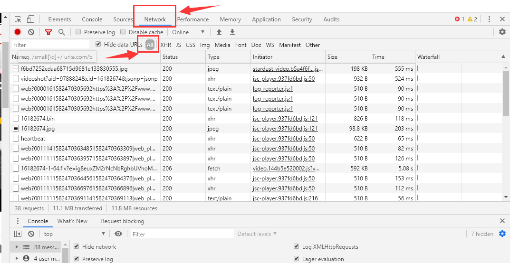The image size is (510, 263).
Task: Expand 88 messages sidebar group
Action: pyautogui.click(x=17, y=247)
